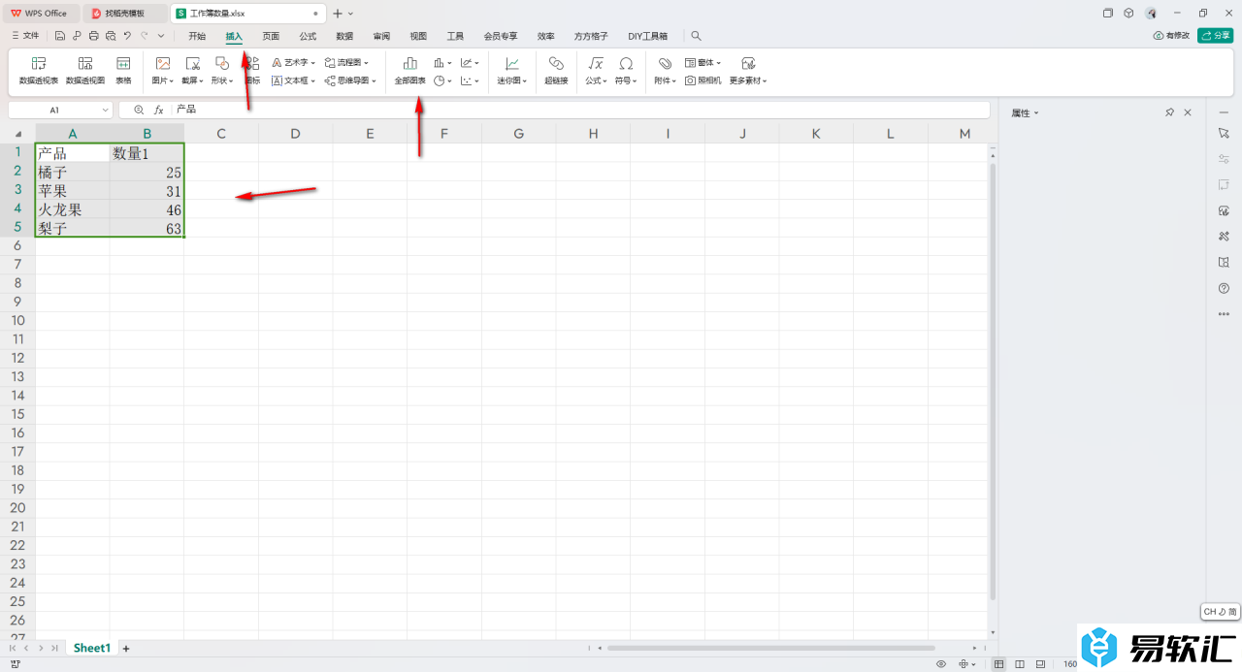Click the horizontal scrollbar at the bottom
Screen dimensions: 1242x672
771,648
